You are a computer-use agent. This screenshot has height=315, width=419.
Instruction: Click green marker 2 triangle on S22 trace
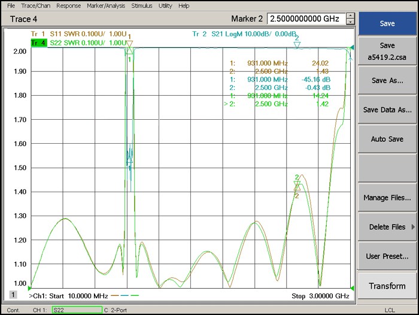[x=297, y=183]
